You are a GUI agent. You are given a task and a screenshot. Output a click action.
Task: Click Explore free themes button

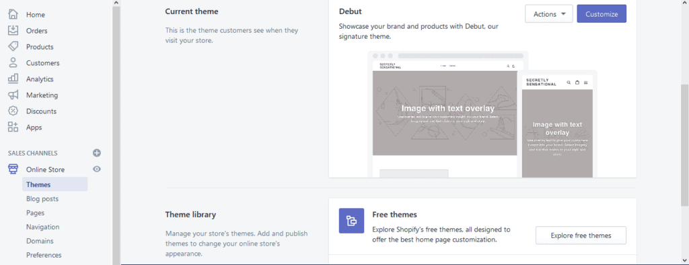click(581, 235)
